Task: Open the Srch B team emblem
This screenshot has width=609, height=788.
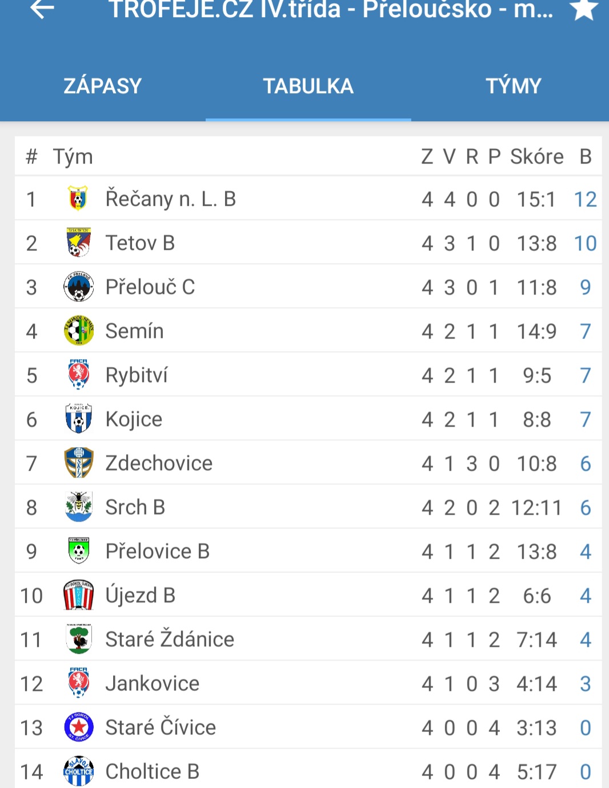Action: [x=79, y=507]
